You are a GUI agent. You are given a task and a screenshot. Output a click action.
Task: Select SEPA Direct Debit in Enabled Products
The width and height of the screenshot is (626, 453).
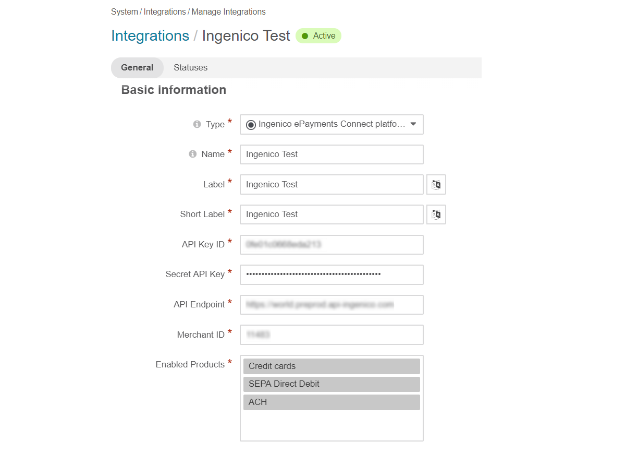click(332, 384)
